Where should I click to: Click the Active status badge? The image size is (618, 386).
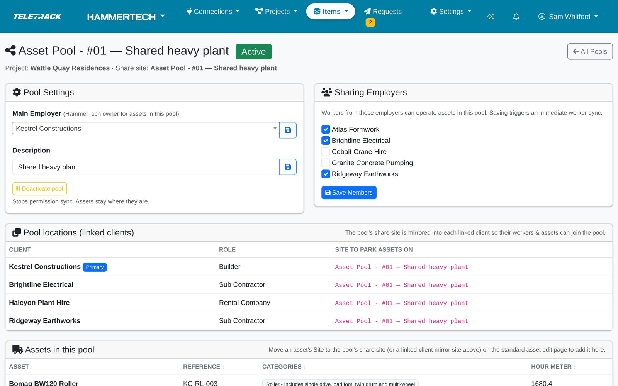click(x=254, y=52)
